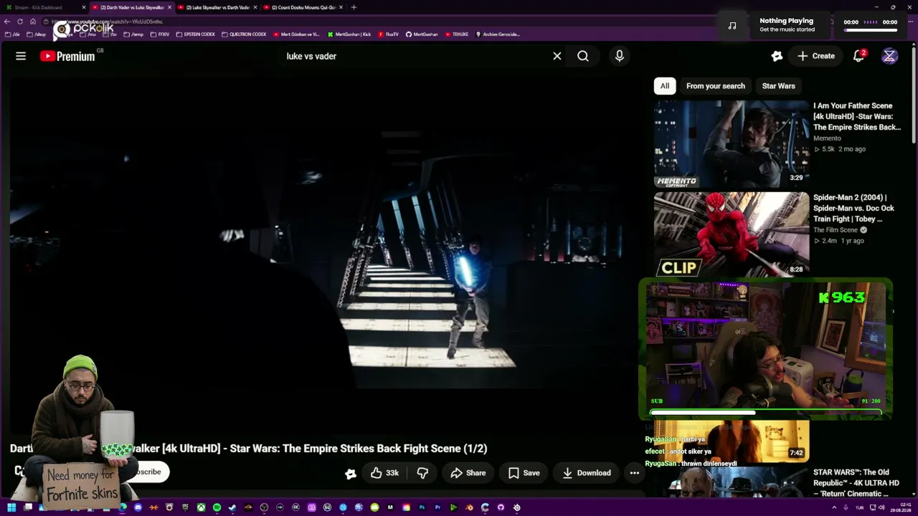Open the browser three-dot settings menu

[911, 21]
